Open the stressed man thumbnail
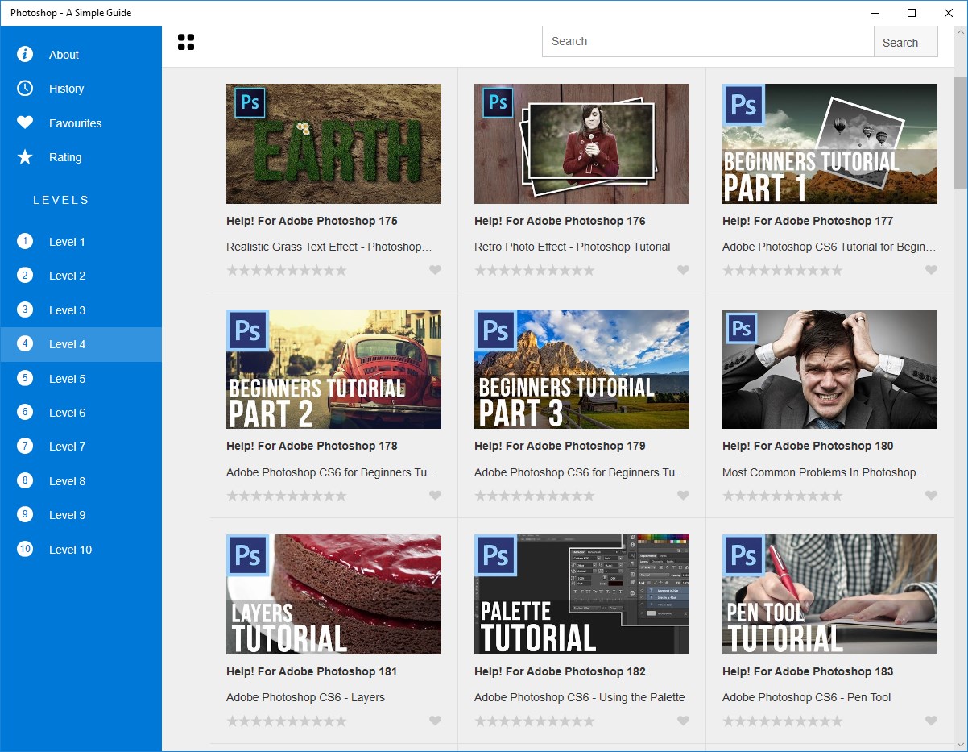The width and height of the screenshot is (968, 752). pos(829,369)
